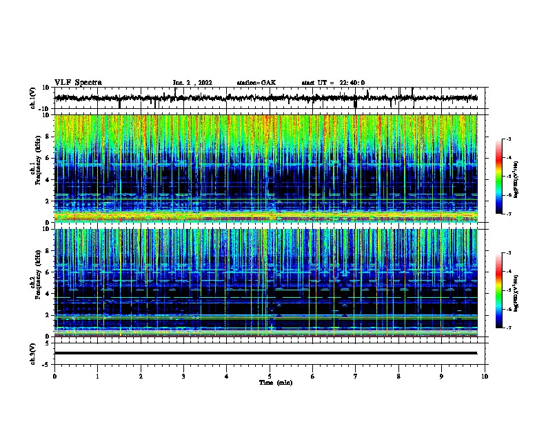This screenshot has height=422, width=546.
Task: Select the date text "Jan. 2 , 2022"
Action: [x=192, y=83]
